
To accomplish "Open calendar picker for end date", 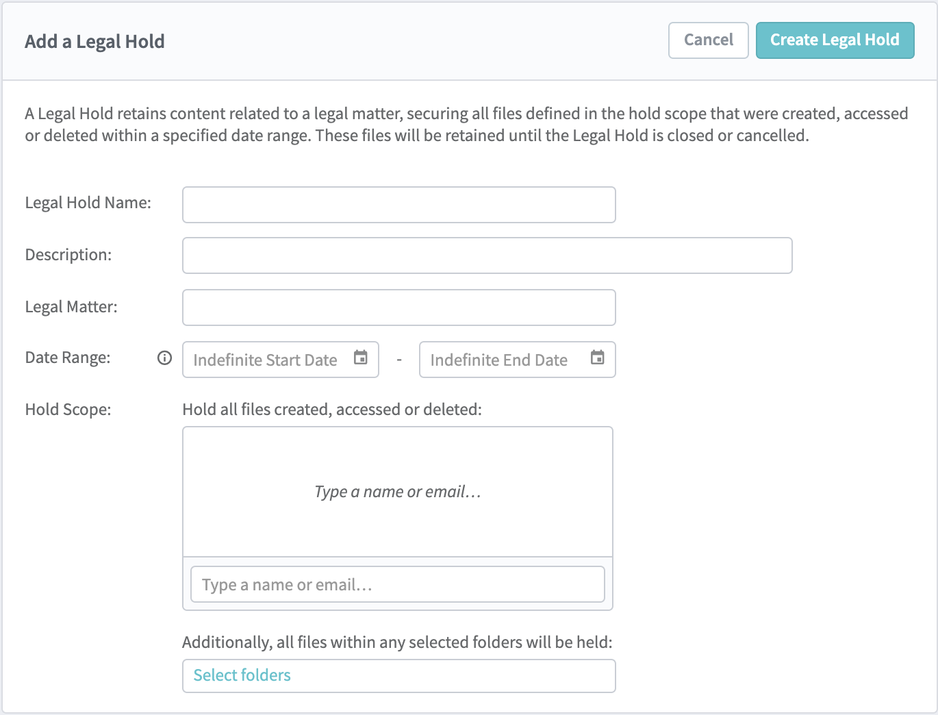I will point(598,357).
